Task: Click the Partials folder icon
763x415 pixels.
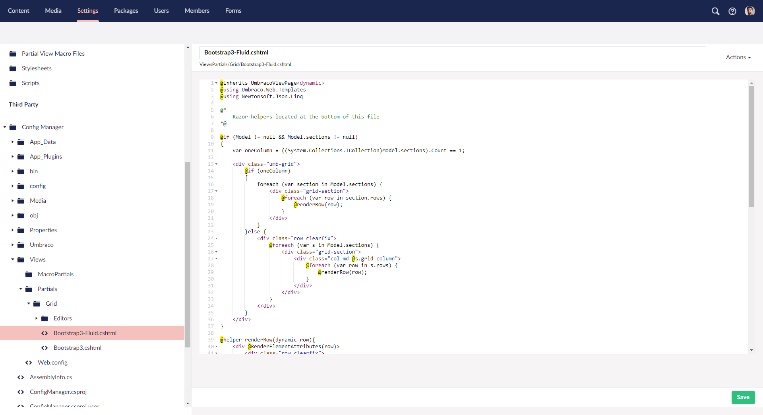Action: pos(29,289)
